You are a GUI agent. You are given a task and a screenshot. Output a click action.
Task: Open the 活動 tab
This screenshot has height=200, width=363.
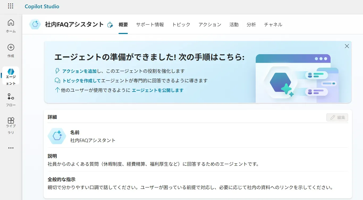234,25
